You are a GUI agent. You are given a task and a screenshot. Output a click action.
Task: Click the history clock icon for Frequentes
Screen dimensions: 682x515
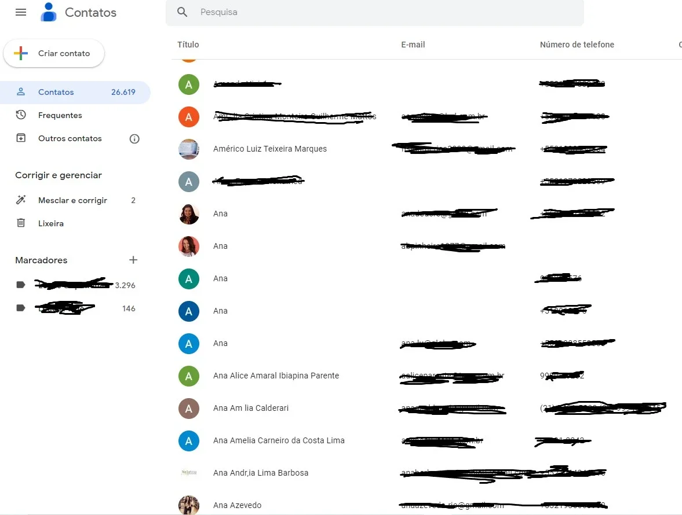20,115
